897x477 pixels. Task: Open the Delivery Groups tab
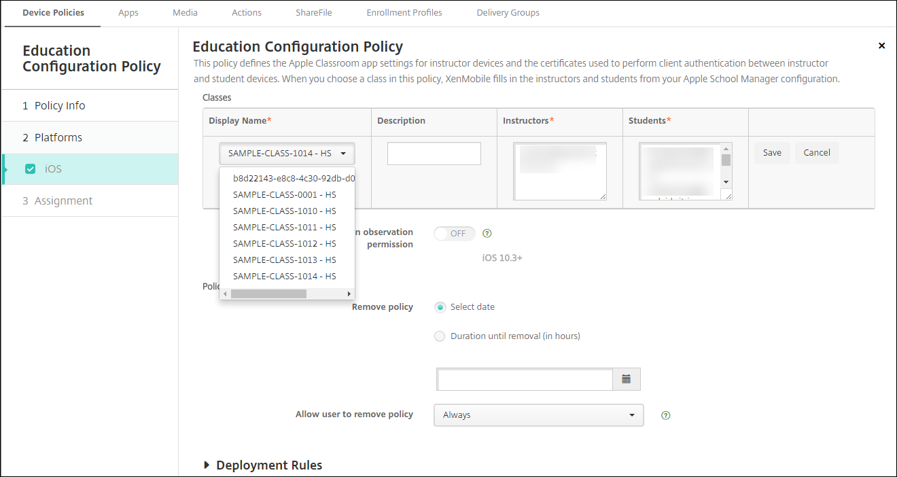(x=508, y=13)
